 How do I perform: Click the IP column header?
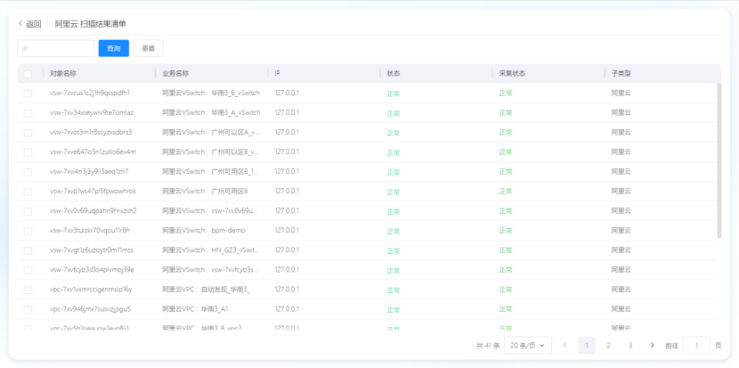[x=278, y=74]
